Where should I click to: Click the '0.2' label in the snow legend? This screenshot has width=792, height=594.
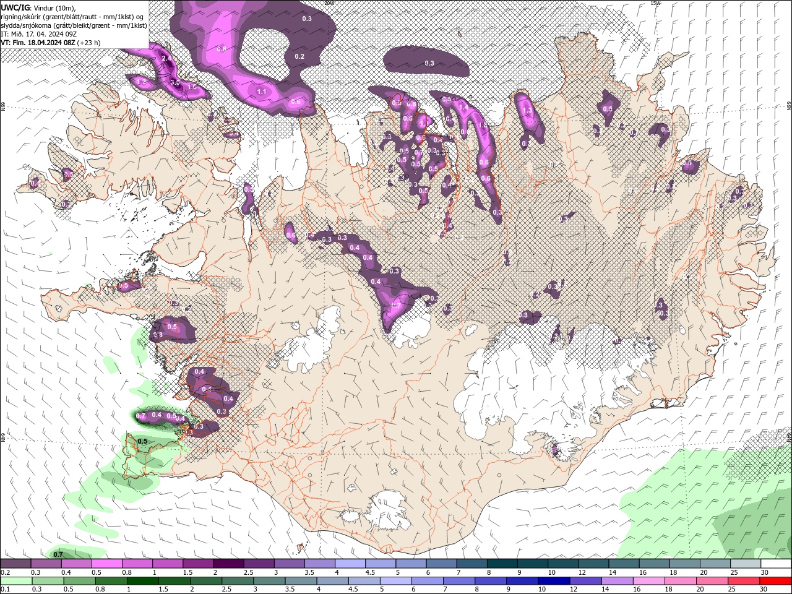tap(6, 573)
